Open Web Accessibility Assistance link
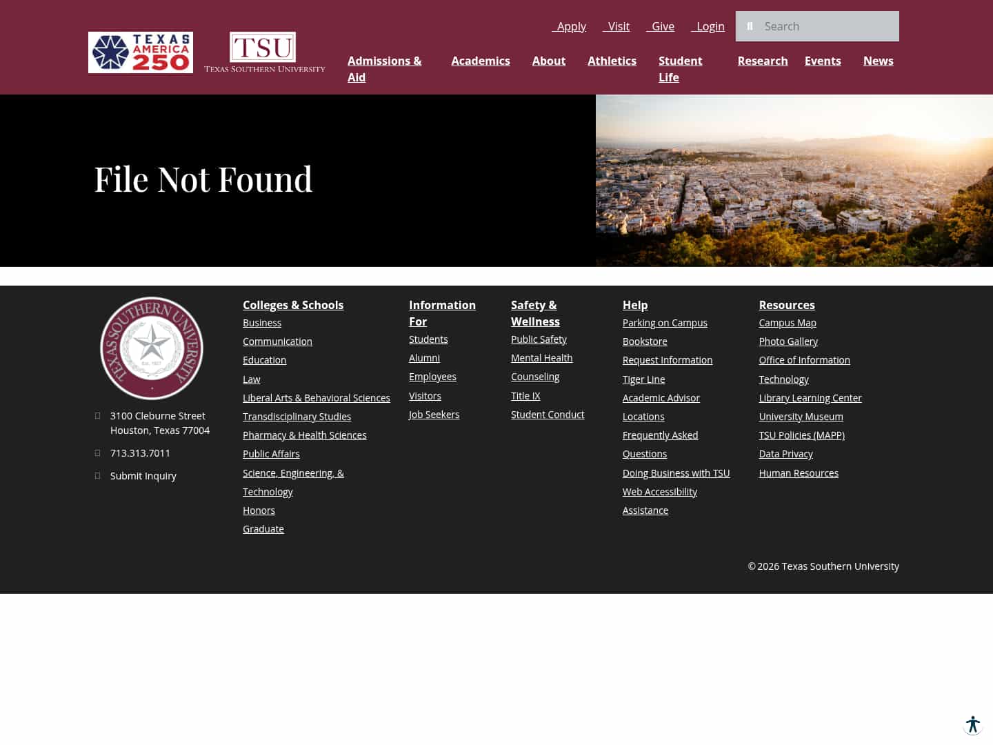Image resolution: width=993 pixels, height=745 pixels. (660, 501)
